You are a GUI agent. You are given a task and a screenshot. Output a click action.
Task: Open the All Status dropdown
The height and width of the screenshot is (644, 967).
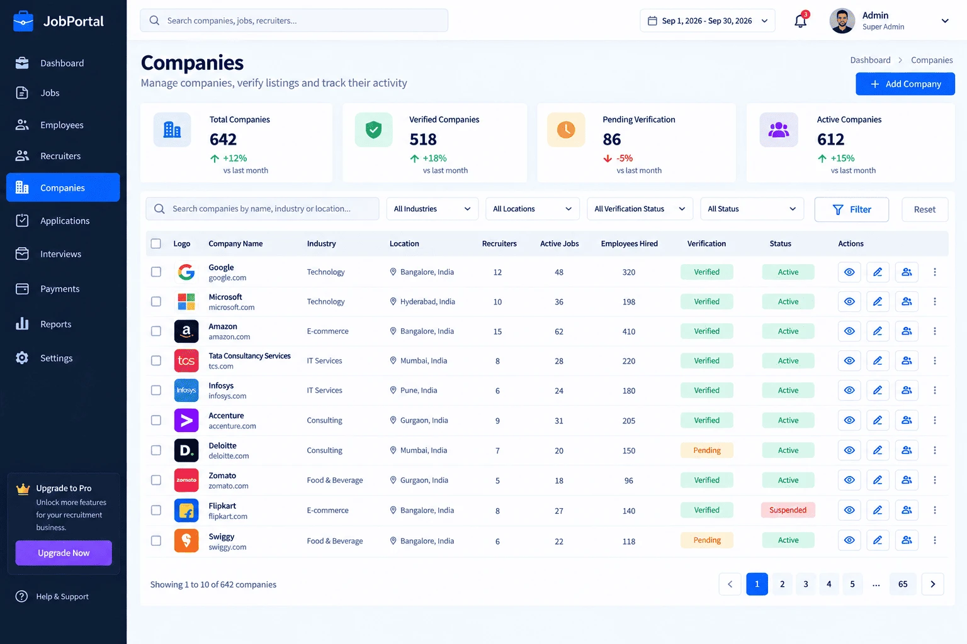pyautogui.click(x=752, y=209)
